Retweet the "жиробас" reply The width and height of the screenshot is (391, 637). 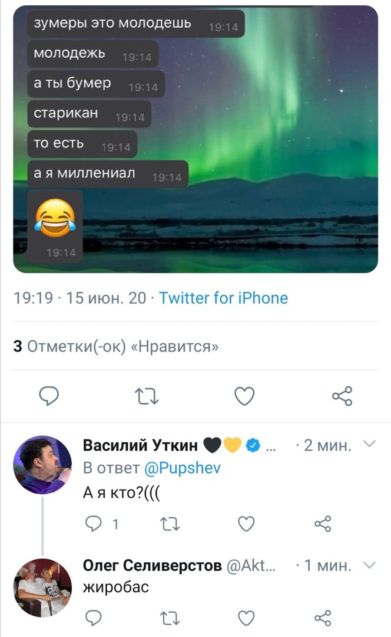(x=170, y=618)
